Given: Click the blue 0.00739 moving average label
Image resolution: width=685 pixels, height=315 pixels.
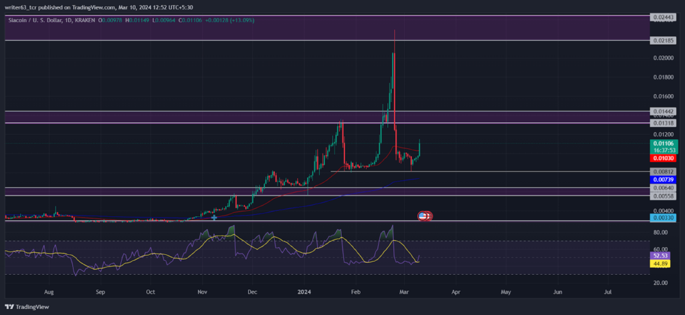Looking at the screenshot, I should pyautogui.click(x=663, y=179).
